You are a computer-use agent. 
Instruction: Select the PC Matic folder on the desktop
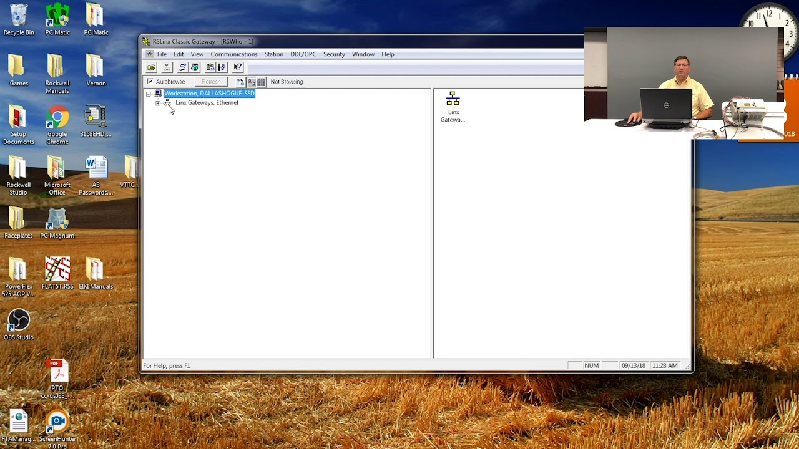coord(96,20)
